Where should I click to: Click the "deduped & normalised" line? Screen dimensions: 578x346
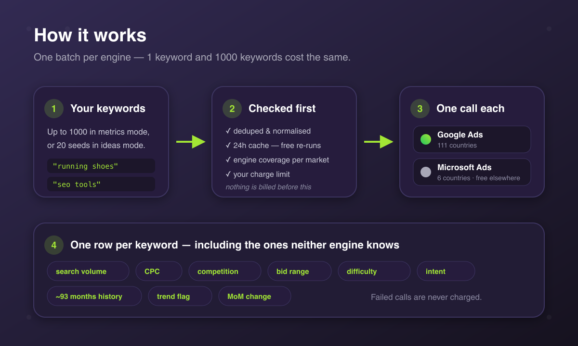tap(268, 131)
